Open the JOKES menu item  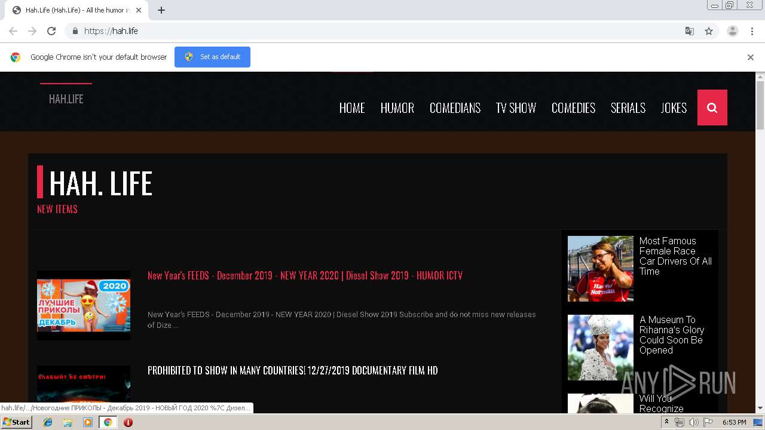[674, 108]
